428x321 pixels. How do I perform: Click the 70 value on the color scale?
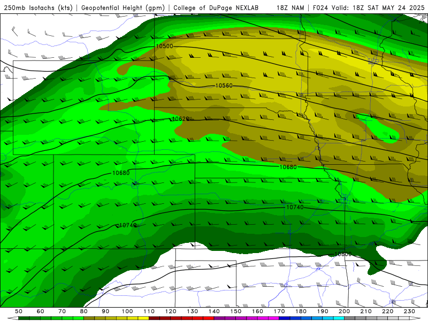coord(62,311)
